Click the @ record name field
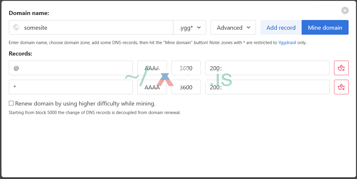This screenshot has width=357, height=179. [x=71, y=68]
